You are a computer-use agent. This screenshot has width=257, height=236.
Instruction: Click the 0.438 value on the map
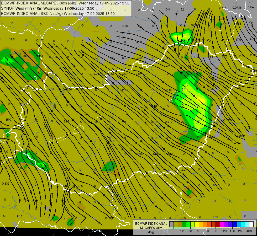[x=168, y=90]
